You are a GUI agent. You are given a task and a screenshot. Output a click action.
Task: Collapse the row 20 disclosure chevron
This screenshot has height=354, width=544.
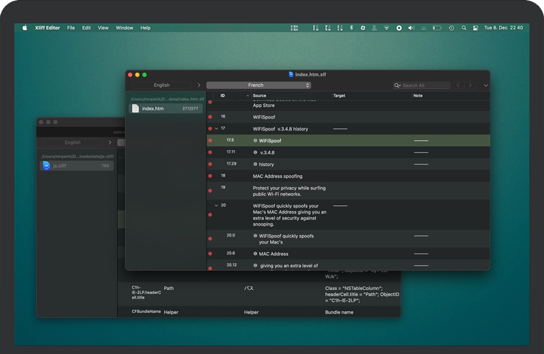click(x=216, y=205)
